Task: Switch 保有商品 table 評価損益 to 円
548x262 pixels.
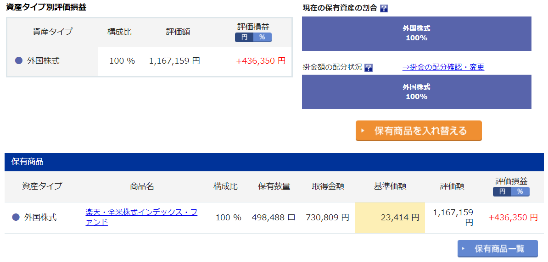Action: pos(502,191)
